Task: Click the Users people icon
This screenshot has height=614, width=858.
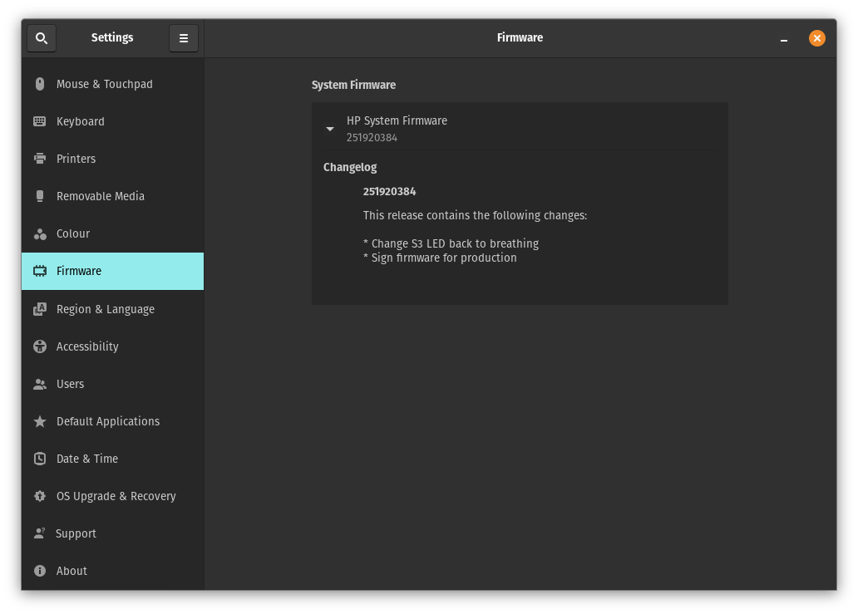Action: tap(40, 384)
